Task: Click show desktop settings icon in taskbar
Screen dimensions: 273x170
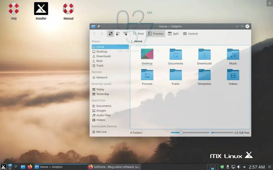Action: (x=16, y=167)
